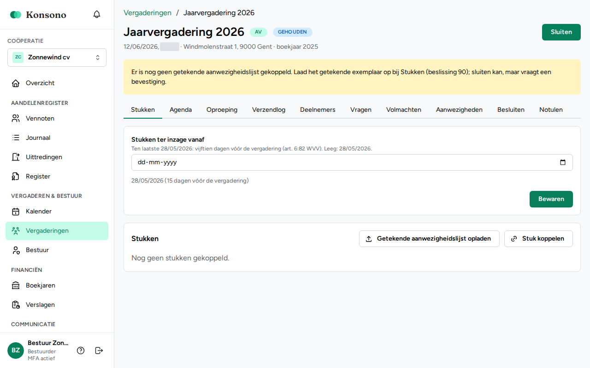Click the Uittredingen exit icon
This screenshot has height=368, width=590.
(x=16, y=157)
